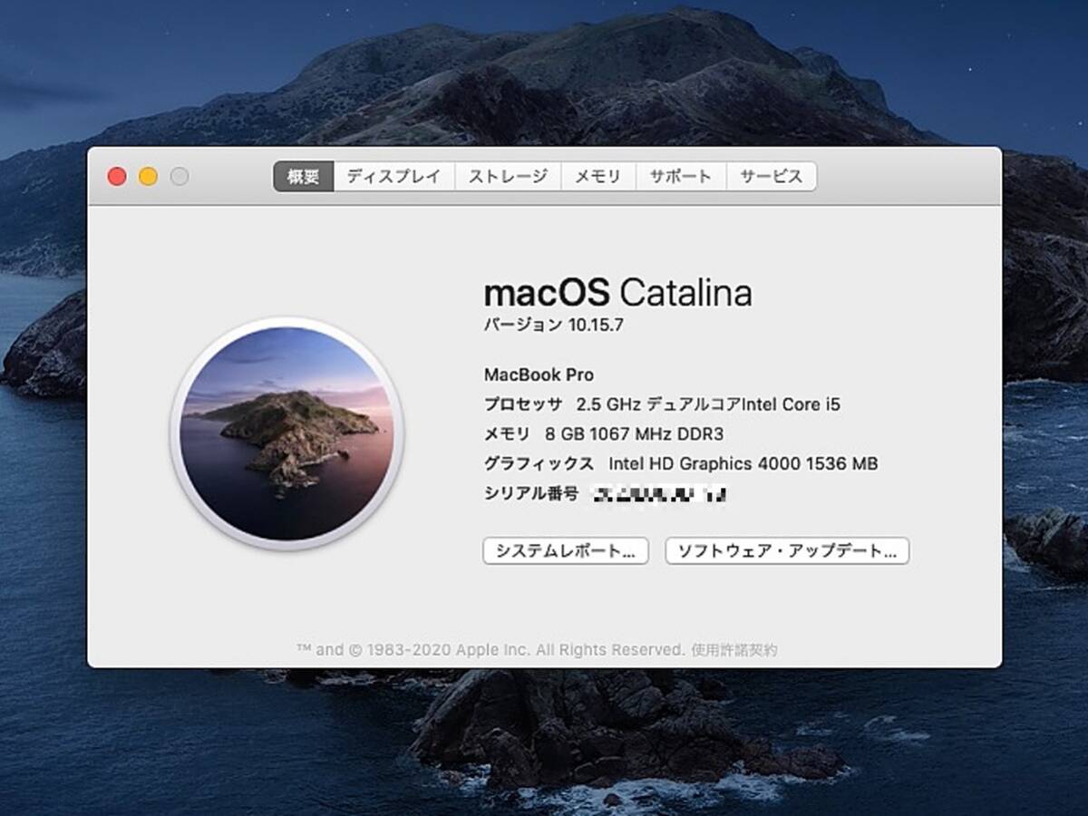
Task: Click the MacBook Pro model name
Action: coord(539,374)
